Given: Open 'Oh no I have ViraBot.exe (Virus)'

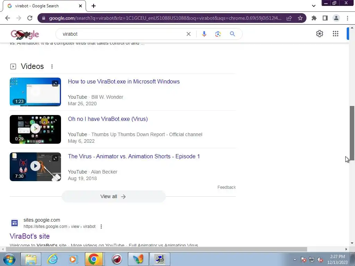Looking at the screenshot, I should click(x=108, y=119).
